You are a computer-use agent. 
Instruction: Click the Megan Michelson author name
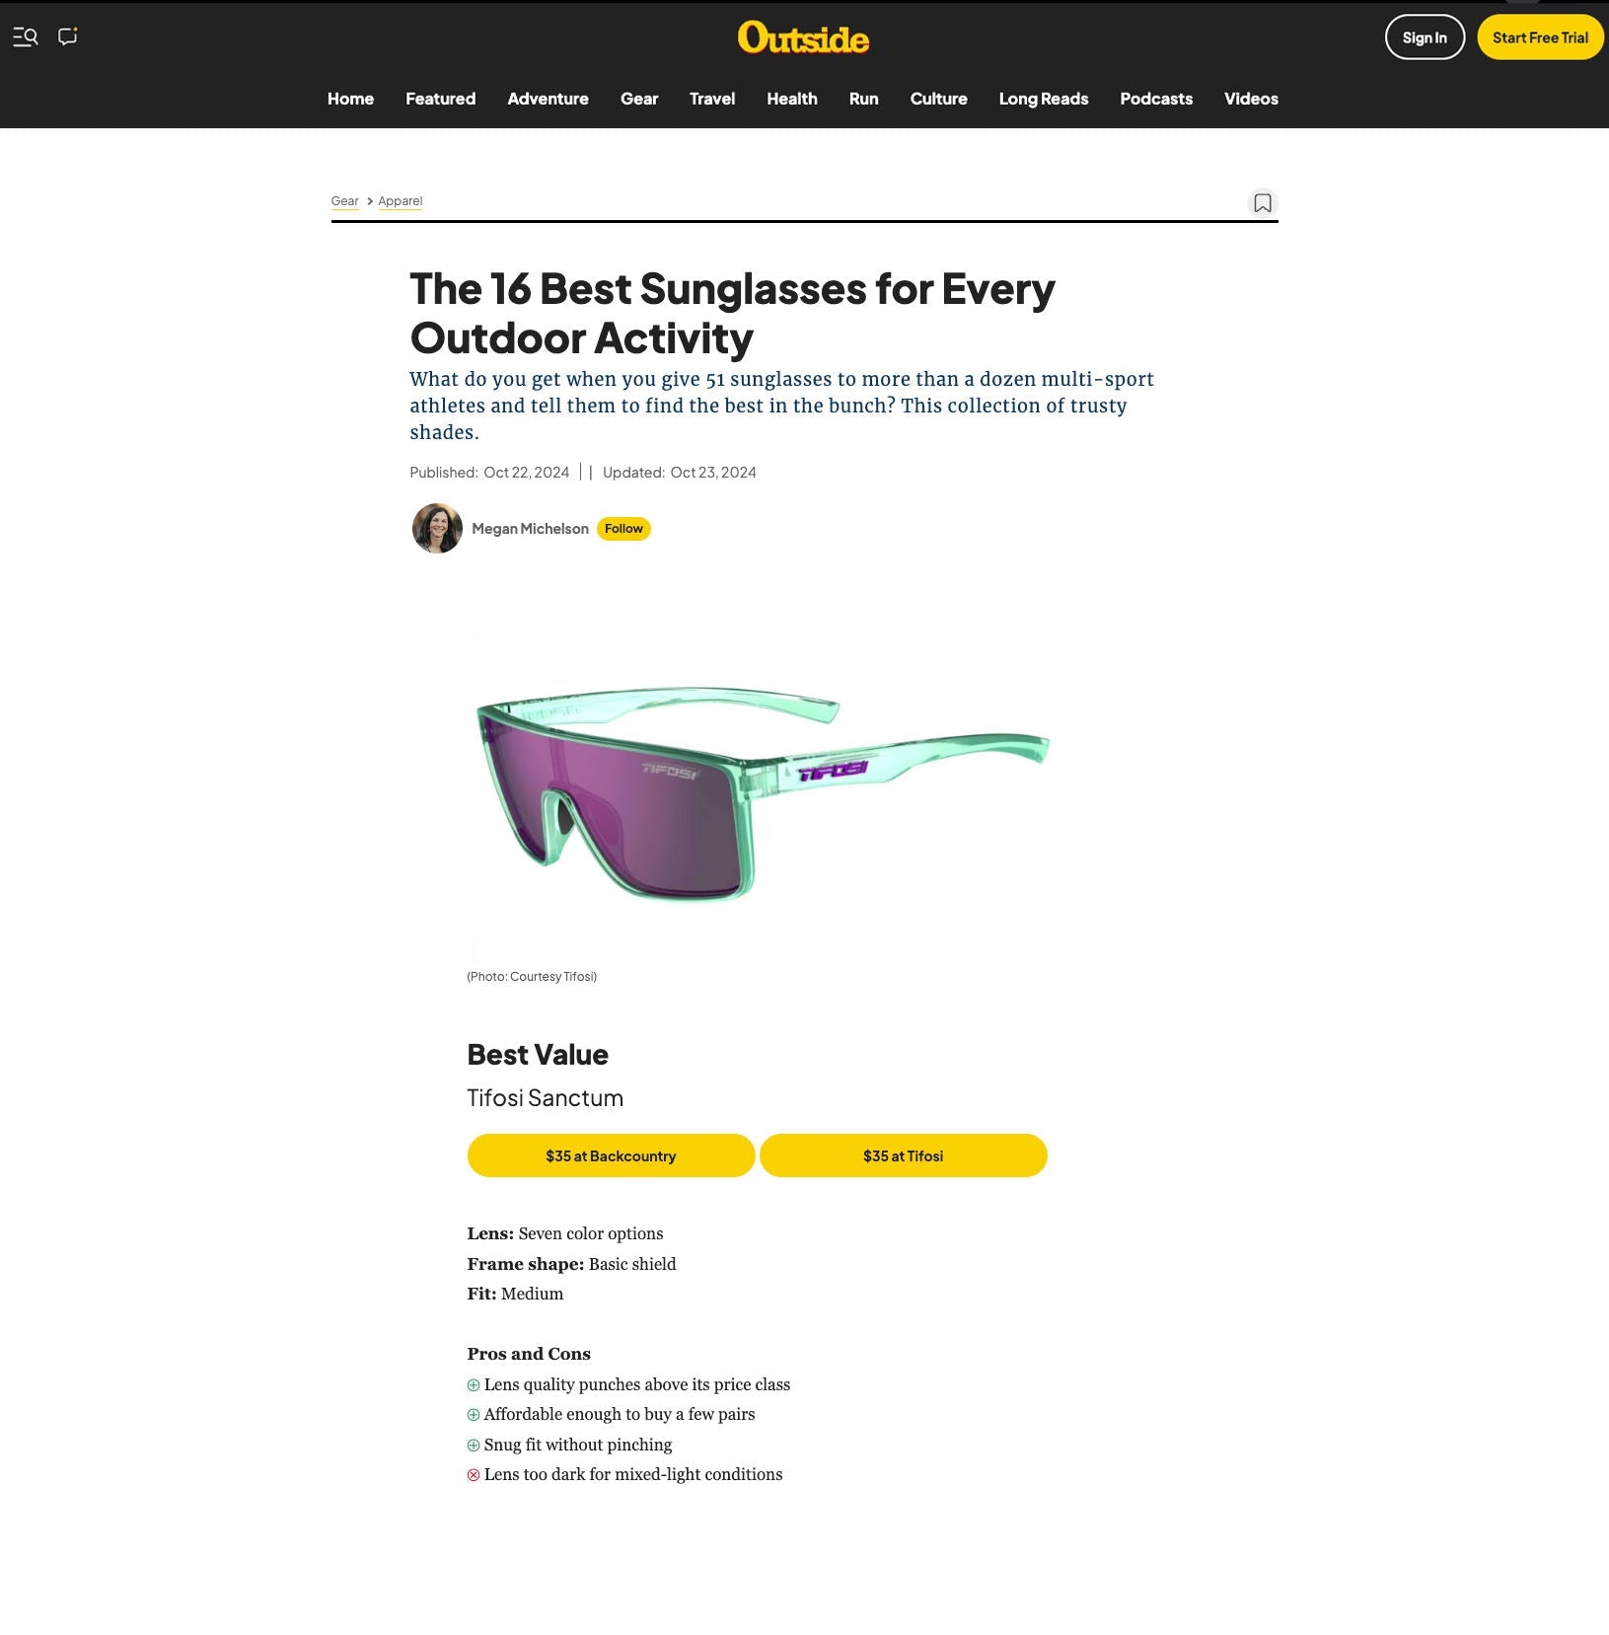click(x=530, y=529)
